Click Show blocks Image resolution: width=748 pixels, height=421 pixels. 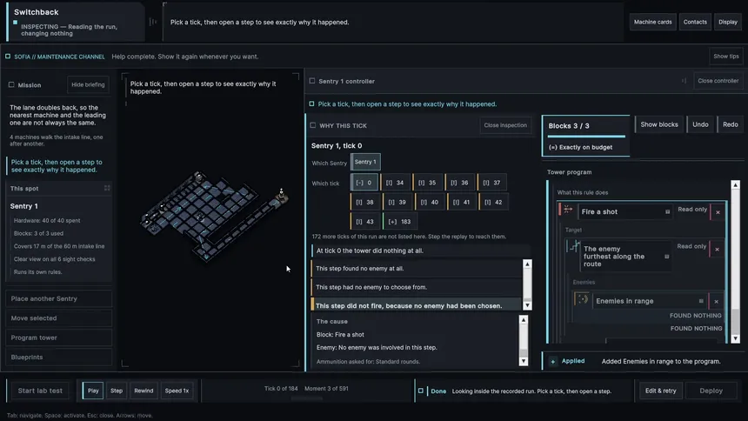pyautogui.click(x=658, y=124)
